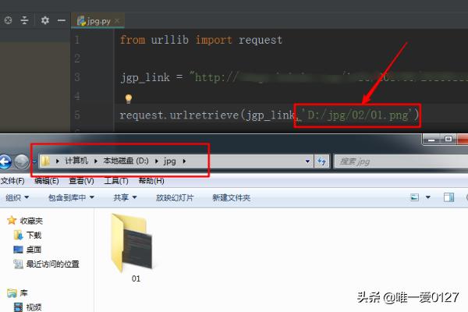
Task: Click the yellow lightbulb intention icon
Action: tap(129, 99)
